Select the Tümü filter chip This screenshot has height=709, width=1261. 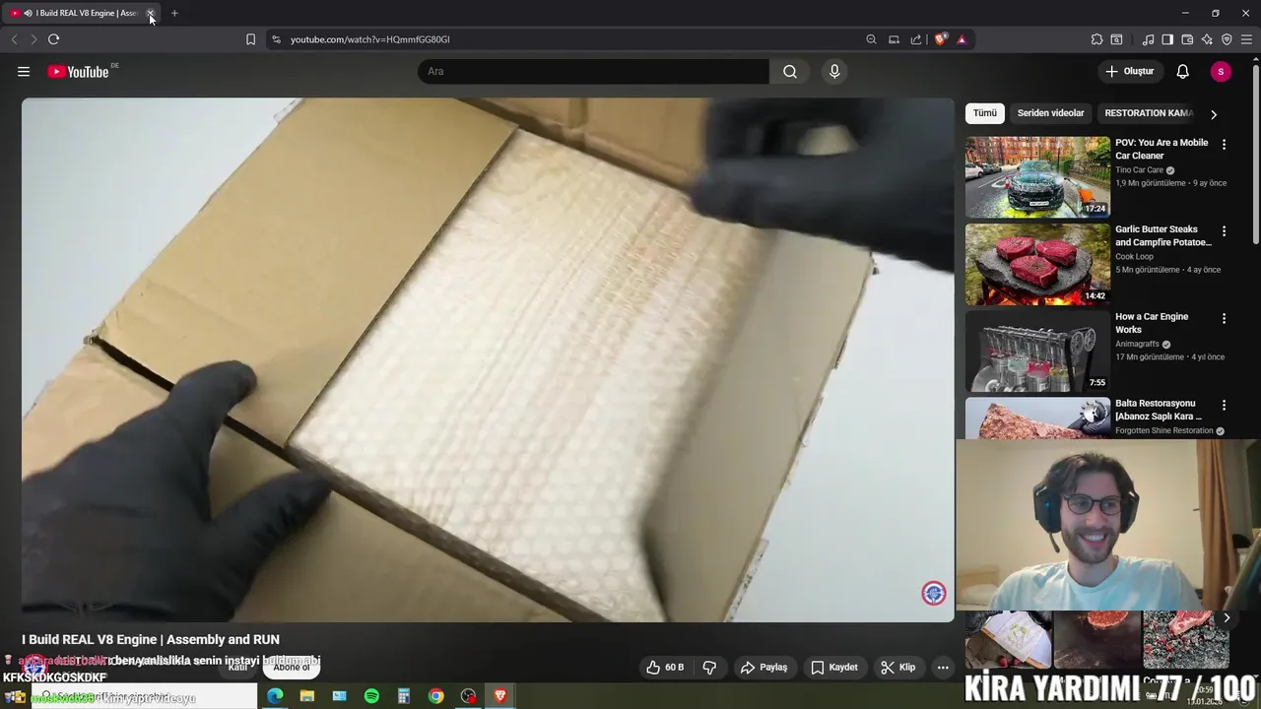pos(985,113)
